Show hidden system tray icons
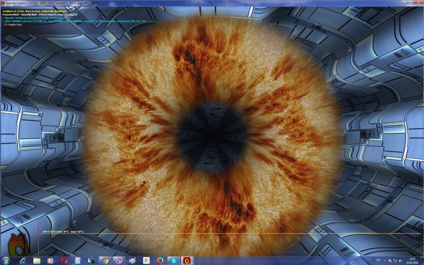Viewport: 424px width, 265px height. tap(386, 261)
